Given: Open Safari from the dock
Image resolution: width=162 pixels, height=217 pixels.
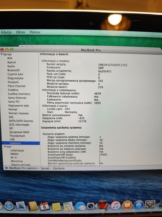Looking at the screenshot, I should coord(9,206).
